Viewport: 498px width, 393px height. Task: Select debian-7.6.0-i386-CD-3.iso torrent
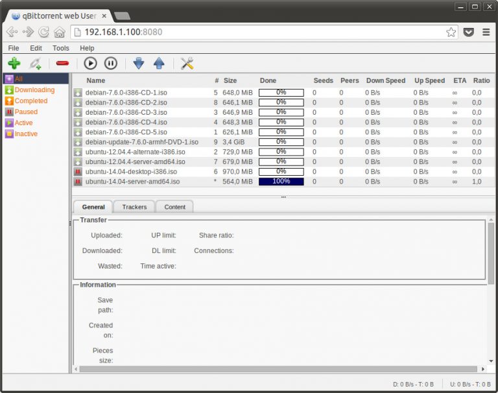point(283,112)
